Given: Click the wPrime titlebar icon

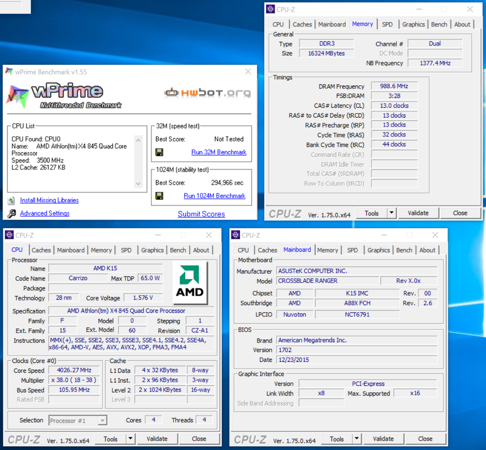Looking at the screenshot, I should coord(8,72).
